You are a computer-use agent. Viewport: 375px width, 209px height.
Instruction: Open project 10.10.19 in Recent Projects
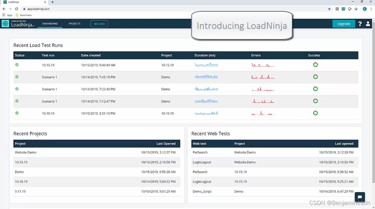21,182
